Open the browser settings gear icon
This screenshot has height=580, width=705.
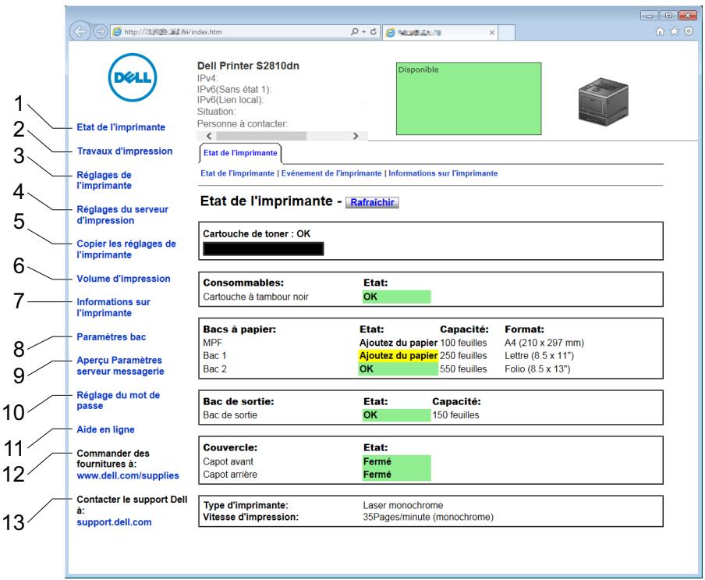tap(689, 31)
